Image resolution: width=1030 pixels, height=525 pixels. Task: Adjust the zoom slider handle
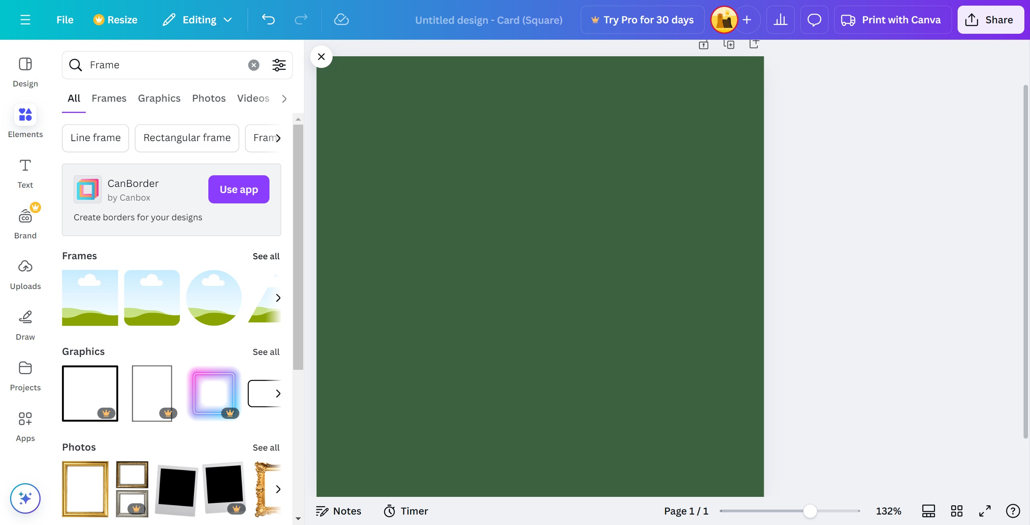[810, 511]
